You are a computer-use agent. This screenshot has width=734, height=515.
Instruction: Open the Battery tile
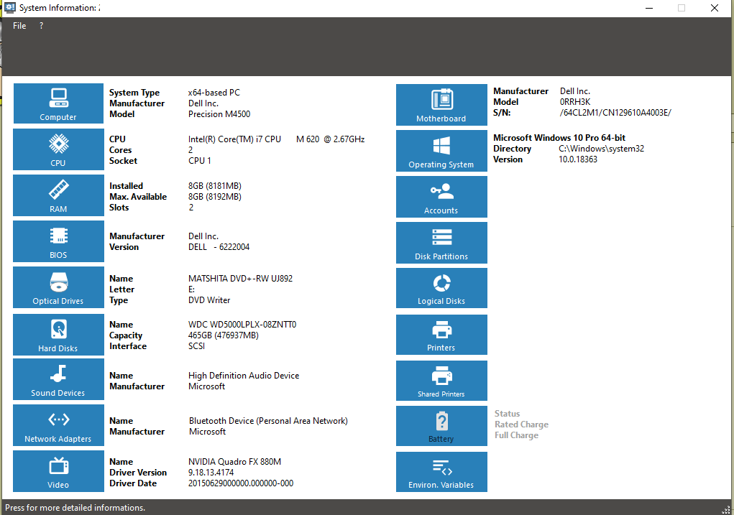point(441,426)
